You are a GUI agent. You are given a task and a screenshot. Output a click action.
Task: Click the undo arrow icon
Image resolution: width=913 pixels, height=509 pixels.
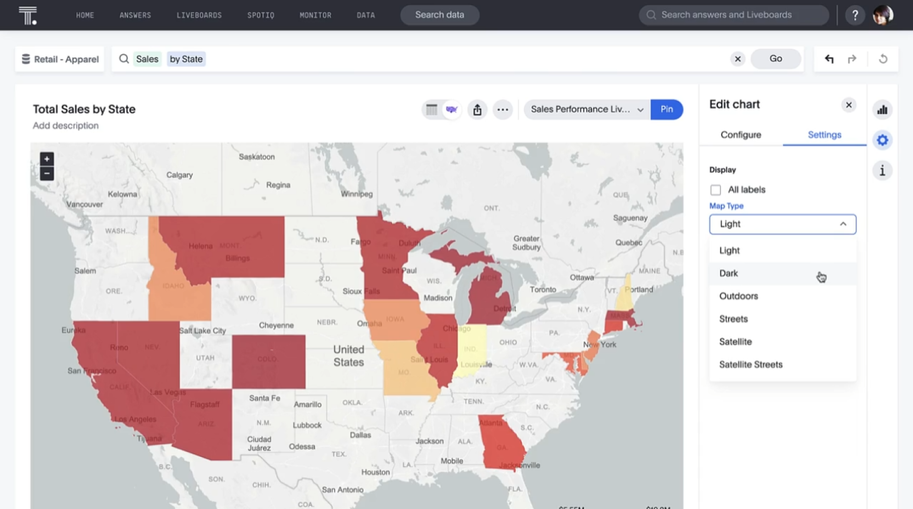[829, 59]
